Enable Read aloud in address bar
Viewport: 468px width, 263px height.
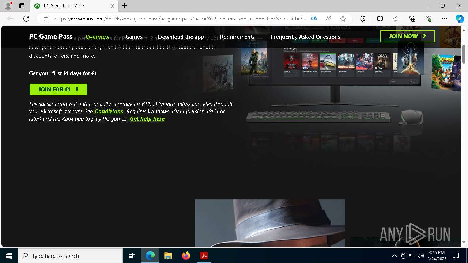coord(328,19)
